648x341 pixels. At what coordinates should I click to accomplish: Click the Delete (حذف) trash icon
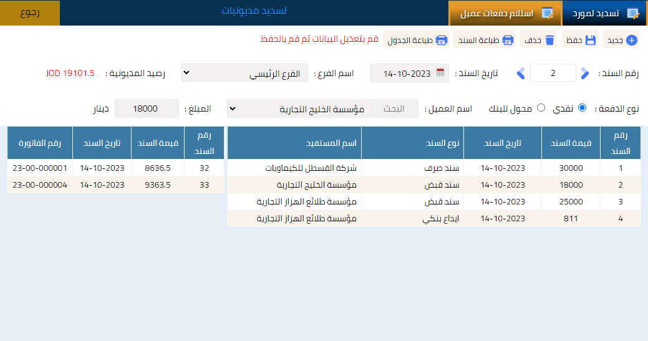(549, 41)
